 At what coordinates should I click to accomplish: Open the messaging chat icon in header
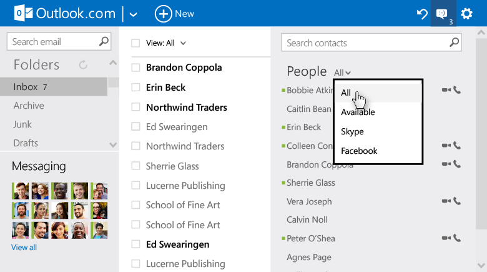[x=442, y=14]
